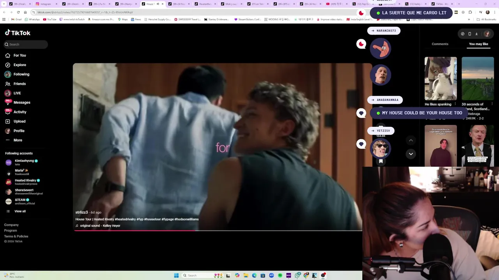The image size is (499, 280).
Task: Click the TikTok search field
Action: (26, 44)
